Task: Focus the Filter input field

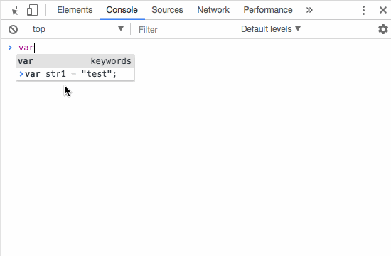Action: (x=186, y=29)
